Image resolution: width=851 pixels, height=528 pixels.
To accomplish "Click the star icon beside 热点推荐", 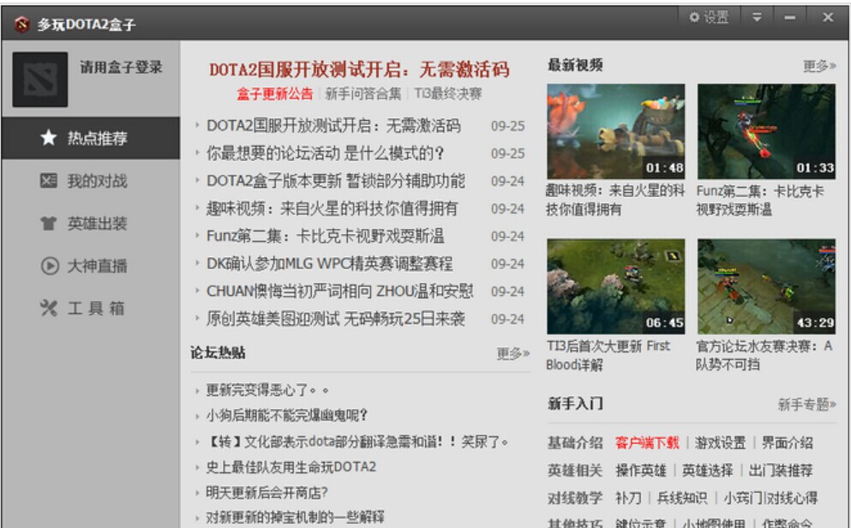I will tap(48, 138).
